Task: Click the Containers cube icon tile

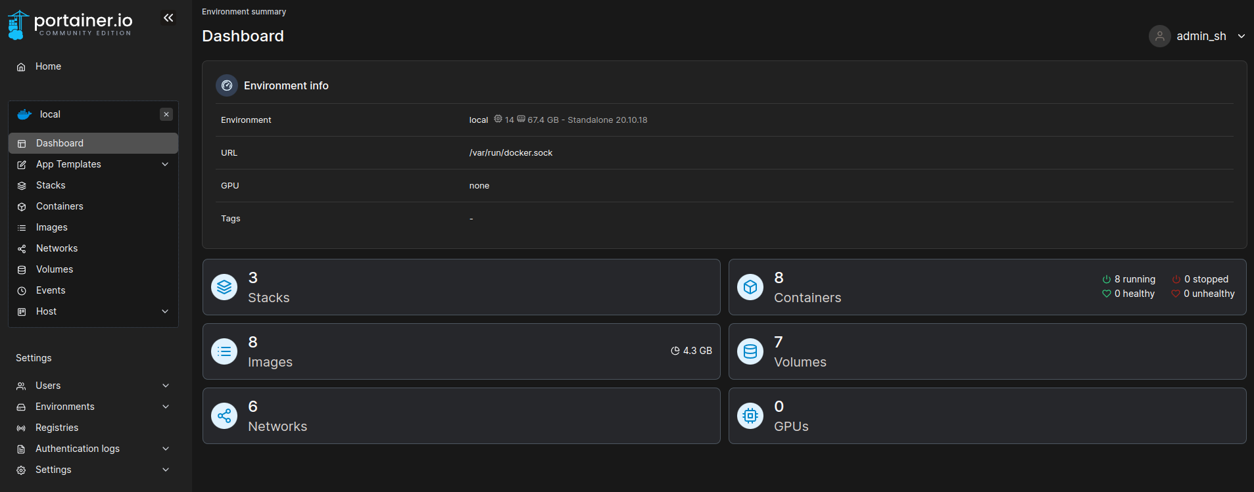Action: point(750,287)
